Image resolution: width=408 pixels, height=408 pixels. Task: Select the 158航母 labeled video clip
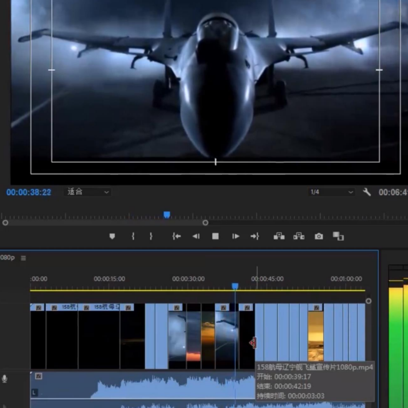99,336
